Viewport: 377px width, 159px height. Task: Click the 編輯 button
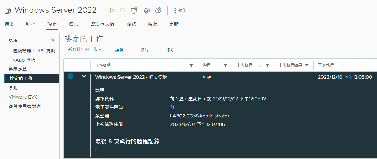click(119, 50)
